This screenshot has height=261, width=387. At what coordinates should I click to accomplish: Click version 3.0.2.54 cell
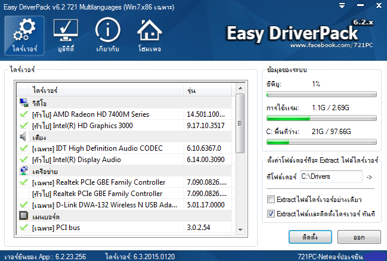tap(199, 228)
